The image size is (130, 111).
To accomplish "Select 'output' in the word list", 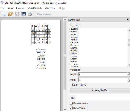I will pyautogui.click(x=74, y=32).
